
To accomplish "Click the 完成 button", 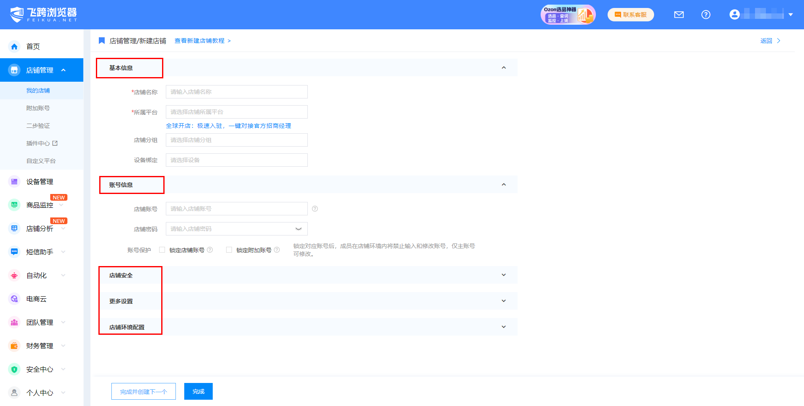I will pyautogui.click(x=198, y=391).
